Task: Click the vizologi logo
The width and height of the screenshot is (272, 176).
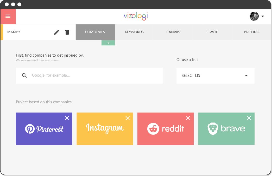Action: (x=136, y=16)
